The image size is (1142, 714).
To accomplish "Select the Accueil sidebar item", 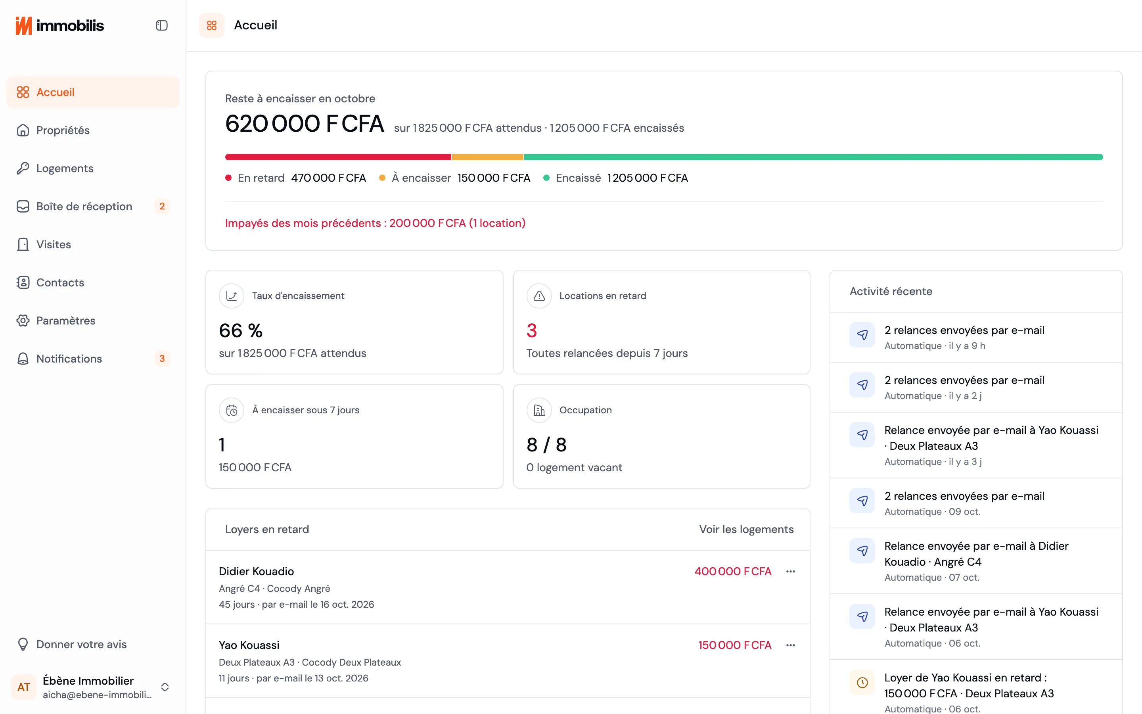I will (x=92, y=92).
